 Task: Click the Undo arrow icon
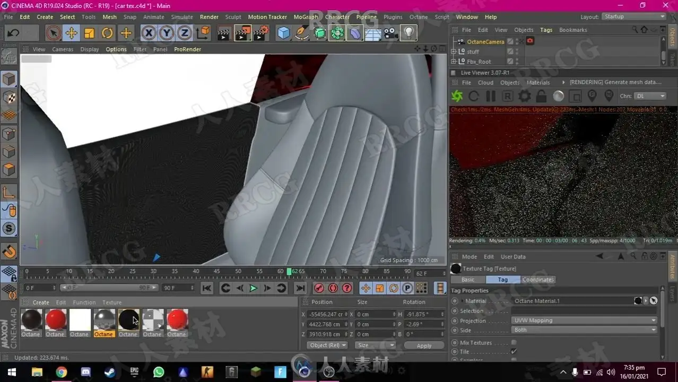click(x=13, y=33)
